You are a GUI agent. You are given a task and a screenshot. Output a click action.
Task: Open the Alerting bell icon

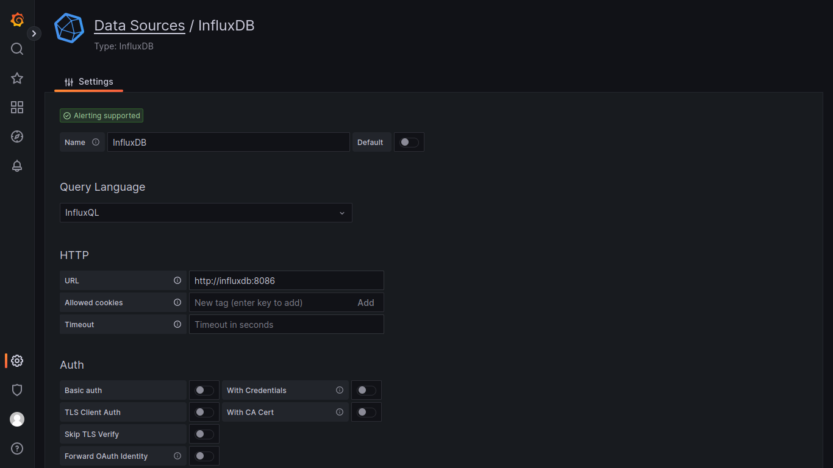click(x=17, y=166)
